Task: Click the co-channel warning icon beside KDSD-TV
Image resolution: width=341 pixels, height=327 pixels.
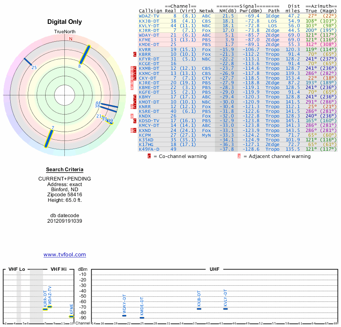Action: (135, 120)
